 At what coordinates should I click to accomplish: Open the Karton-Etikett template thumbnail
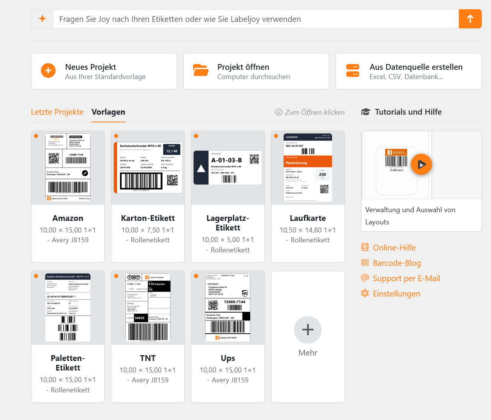coord(148,168)
